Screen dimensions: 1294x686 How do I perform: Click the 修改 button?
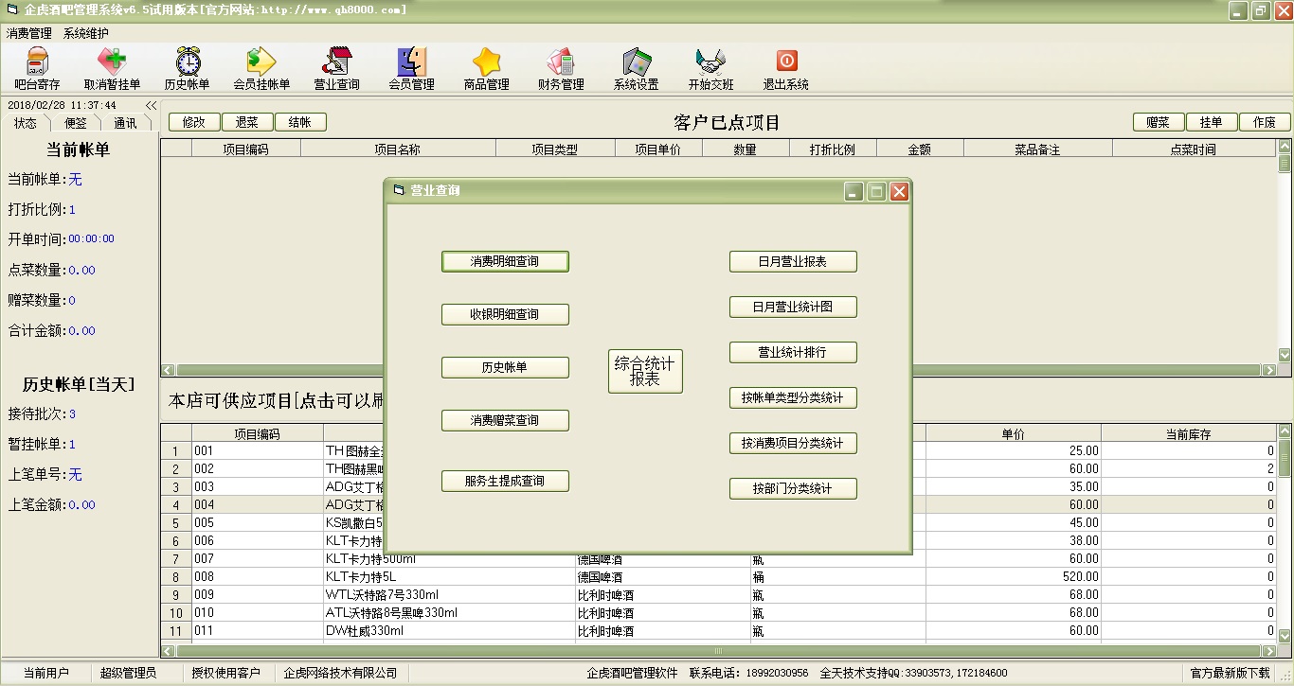(194, 122)
